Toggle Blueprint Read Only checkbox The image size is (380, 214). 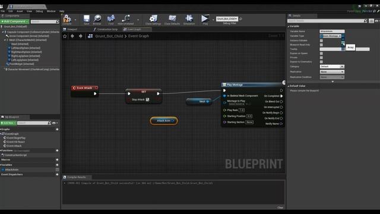(321, 45)
